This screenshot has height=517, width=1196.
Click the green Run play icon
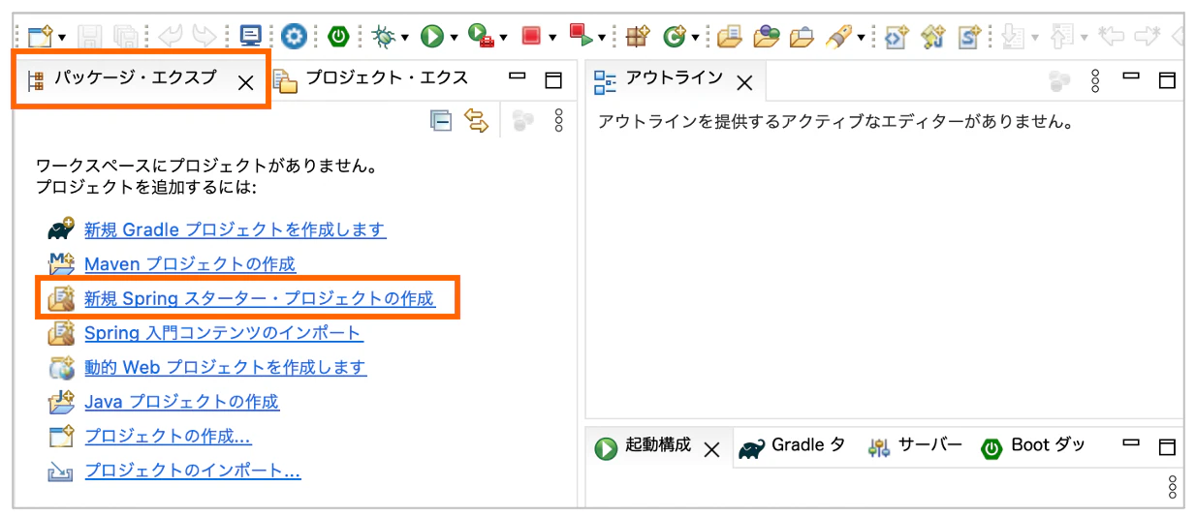(x=432, y=37)
